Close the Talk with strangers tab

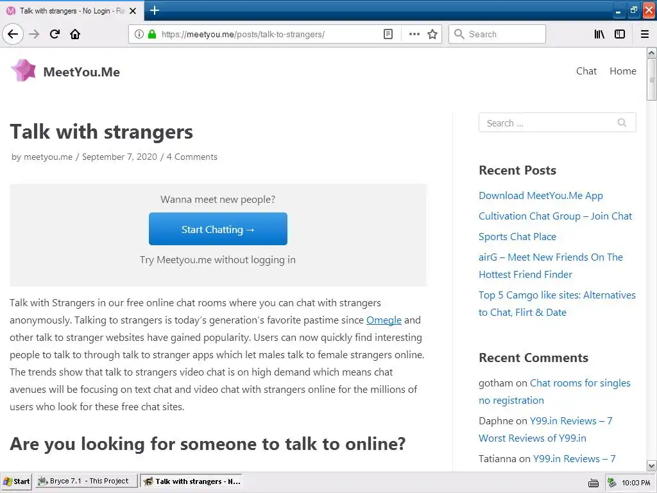click(133, 11)
